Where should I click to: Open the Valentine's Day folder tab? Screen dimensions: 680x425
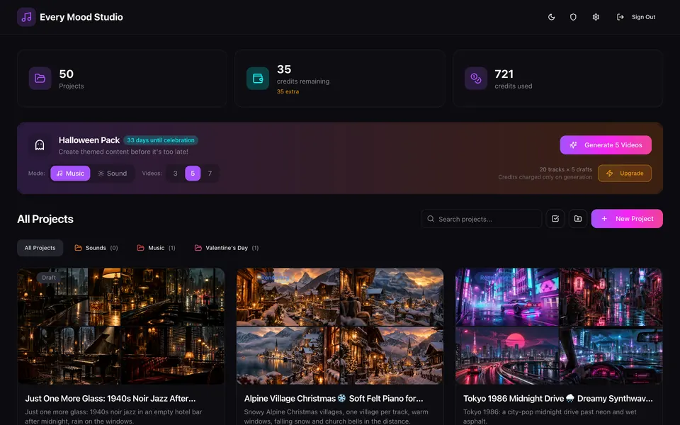(x=227, y=248)
